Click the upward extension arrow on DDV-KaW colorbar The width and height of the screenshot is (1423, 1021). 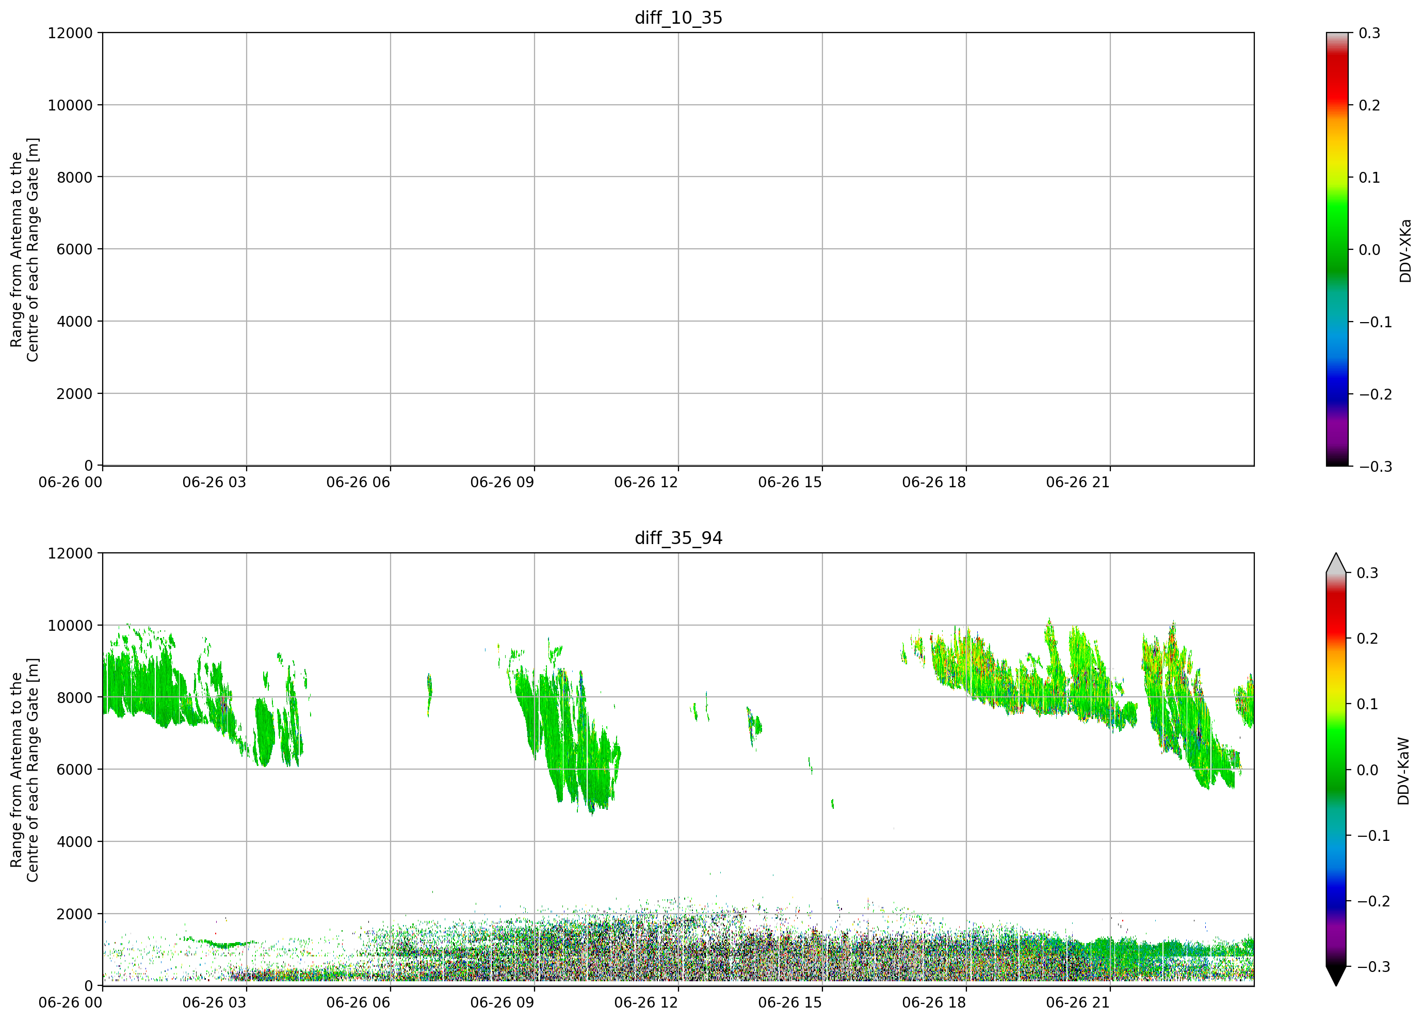(x=1336, y=564)
